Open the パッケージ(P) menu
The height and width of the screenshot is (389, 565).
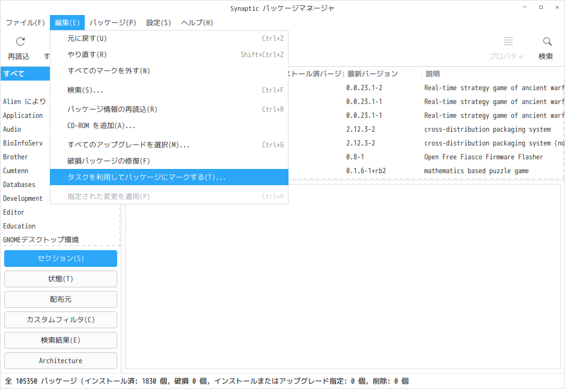point(113,23)
